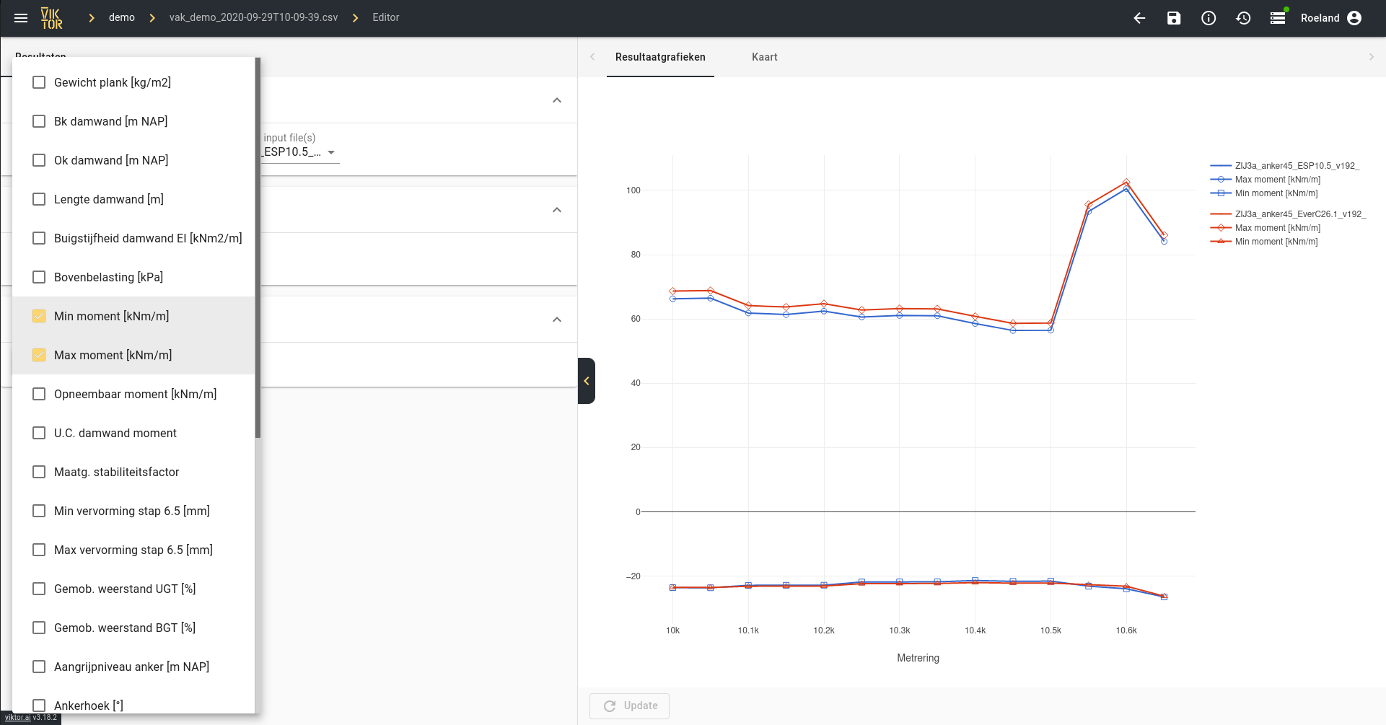Save with the floppy disk icon
1386x725 pixels.
pyautogui.click(x=1174, y=18)
